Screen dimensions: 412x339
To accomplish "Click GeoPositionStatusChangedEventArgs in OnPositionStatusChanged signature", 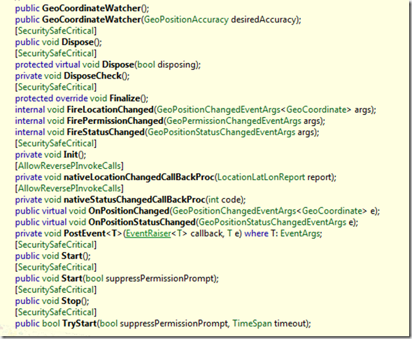I will pos(273,223).
